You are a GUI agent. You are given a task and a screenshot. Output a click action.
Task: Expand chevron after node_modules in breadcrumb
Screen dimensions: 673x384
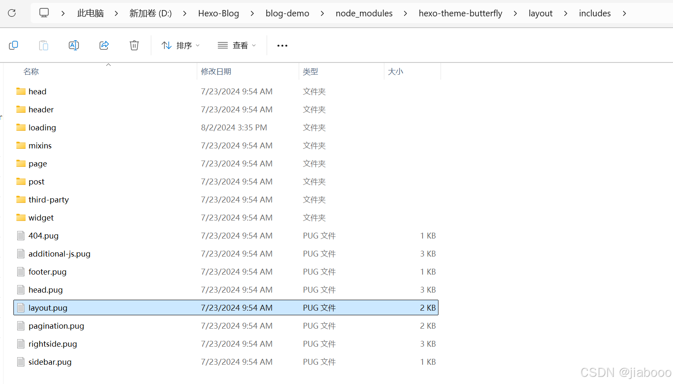click(x=405, y=13)
